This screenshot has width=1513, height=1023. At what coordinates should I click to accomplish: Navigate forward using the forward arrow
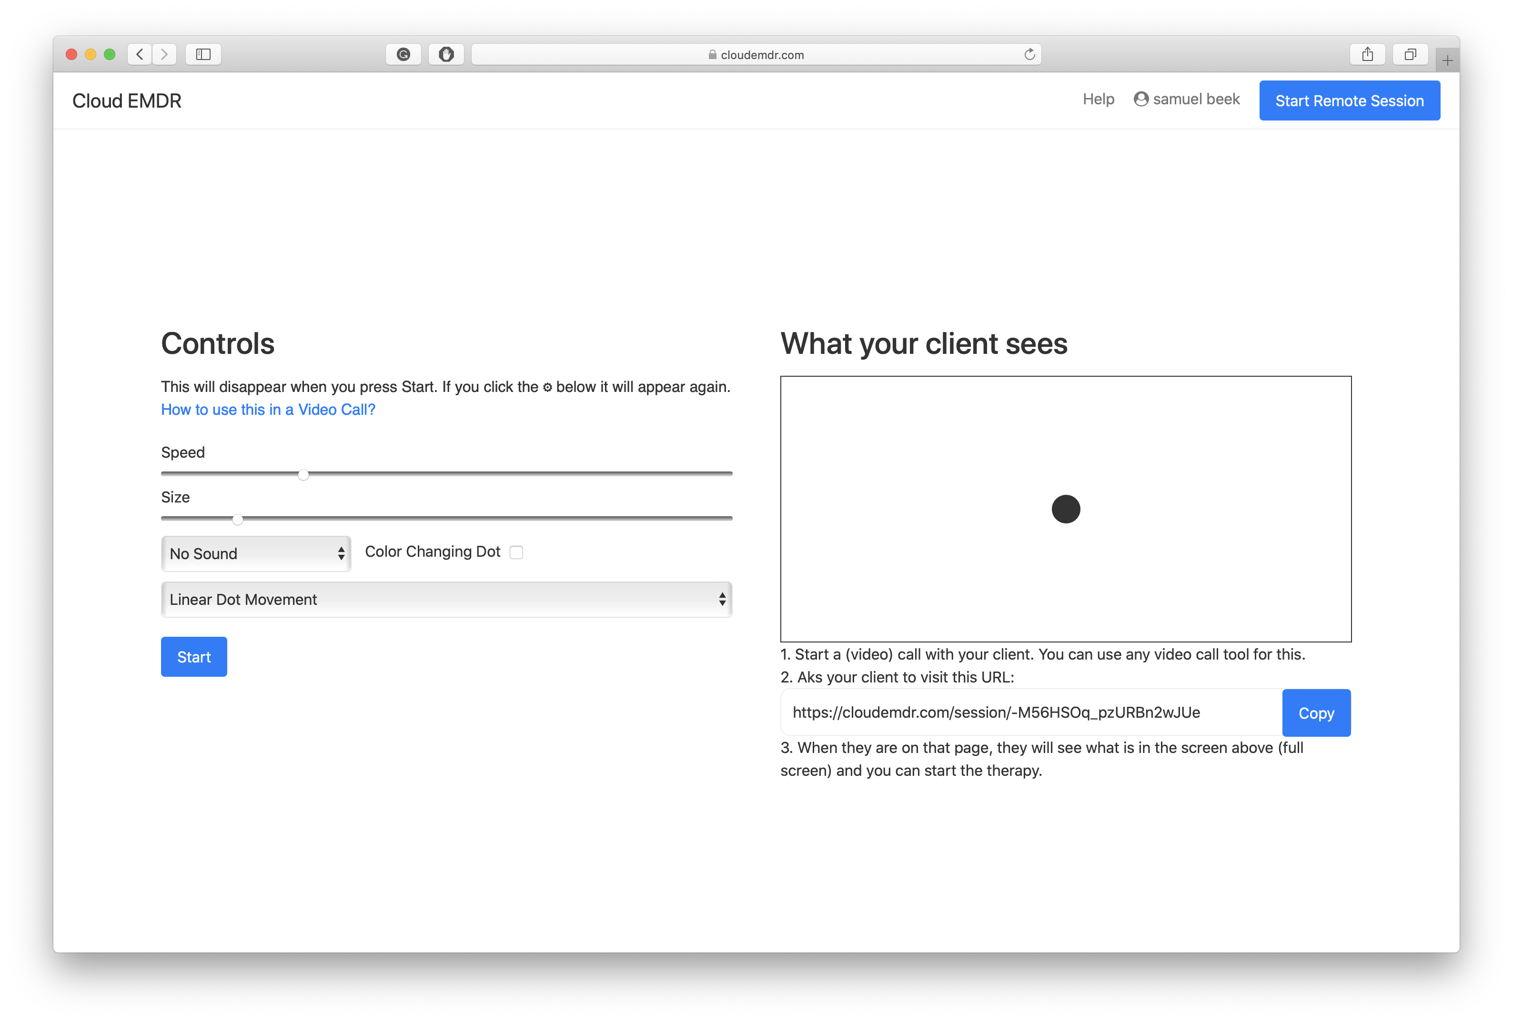click(164, 54)
